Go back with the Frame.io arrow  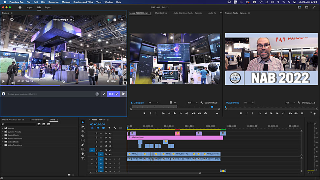pyautogui.click(x=4, y=20)
